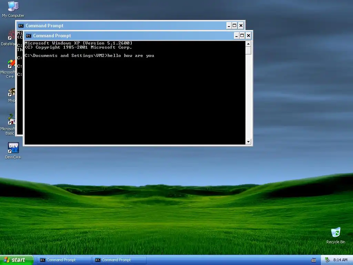The width and height of the screenshot is (353, 265).
Task: Click the scrollbar thumb in front Command Prompt
Action: (x=248, y=50)
